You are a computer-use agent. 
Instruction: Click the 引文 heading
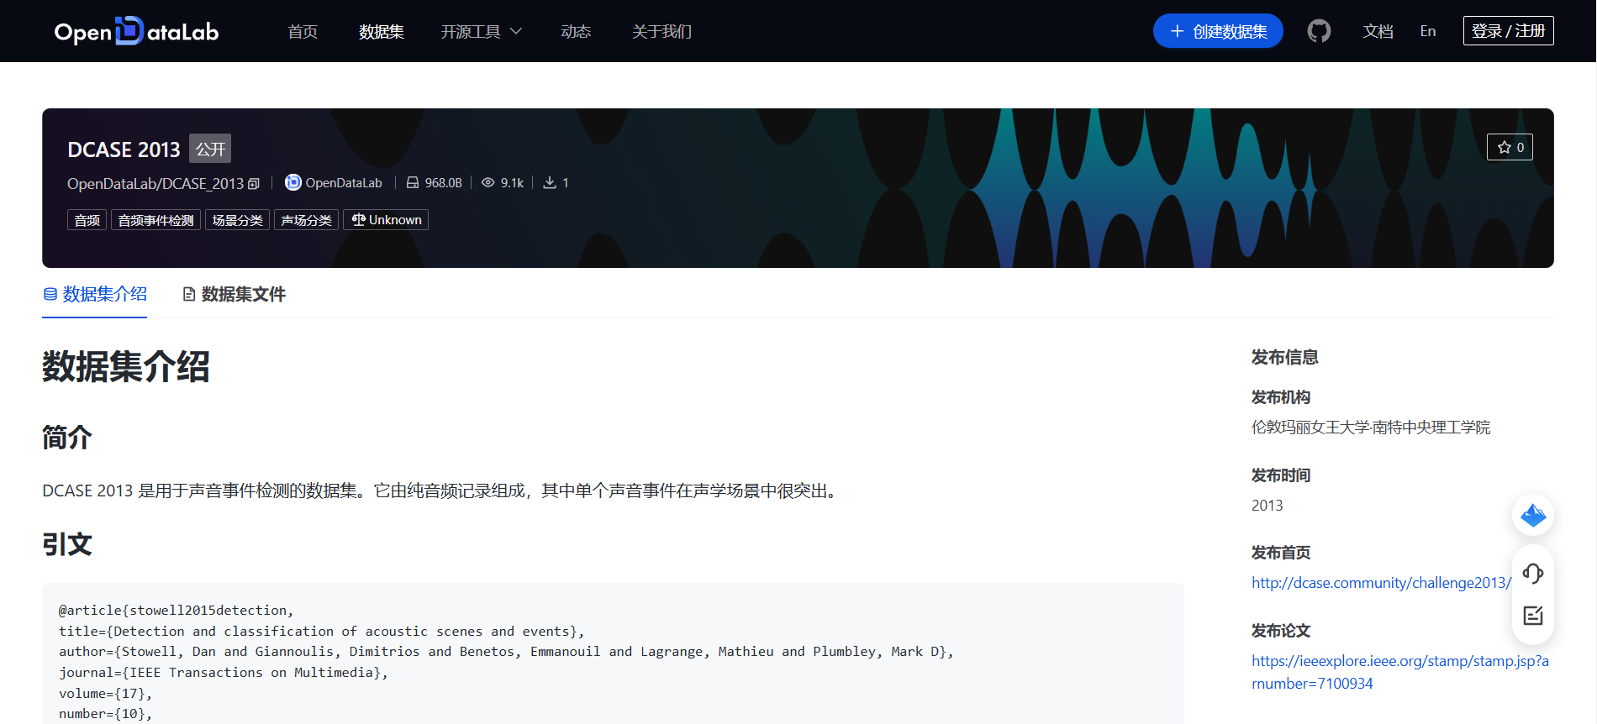(x=67, y=544)
